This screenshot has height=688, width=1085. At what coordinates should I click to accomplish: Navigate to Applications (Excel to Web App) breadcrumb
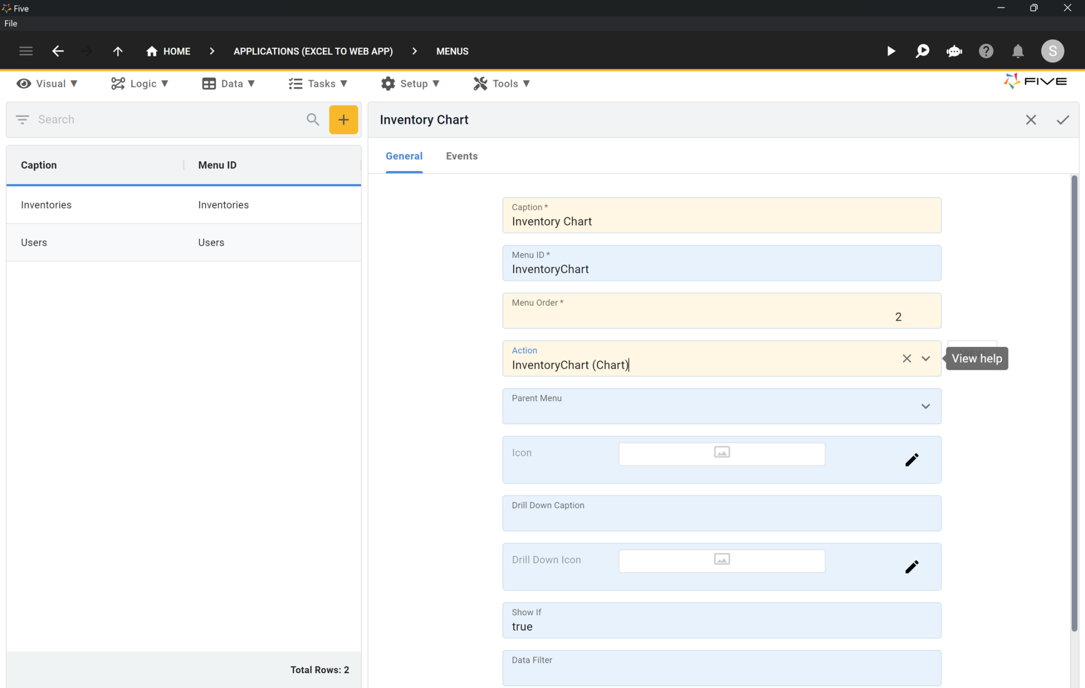[x=313, y=51]
